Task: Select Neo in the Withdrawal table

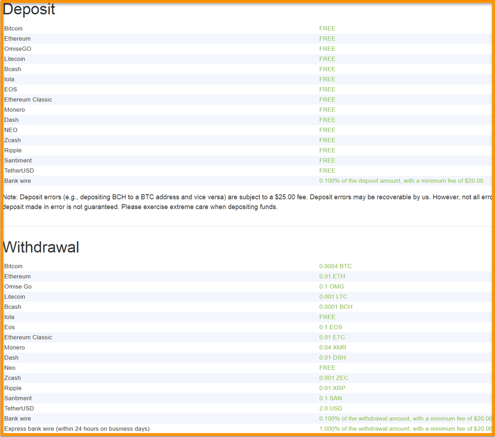Action: point(10,368)
